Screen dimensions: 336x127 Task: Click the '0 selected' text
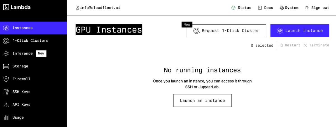click(x=262, y=45)
